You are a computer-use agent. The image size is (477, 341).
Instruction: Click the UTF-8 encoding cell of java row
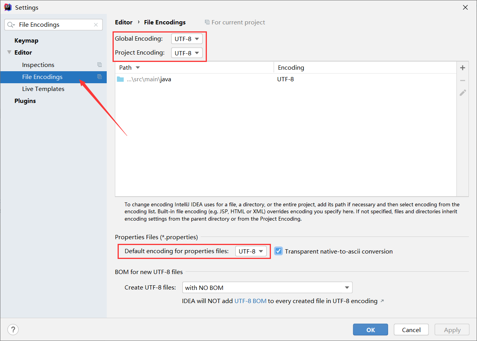point(285,79)
